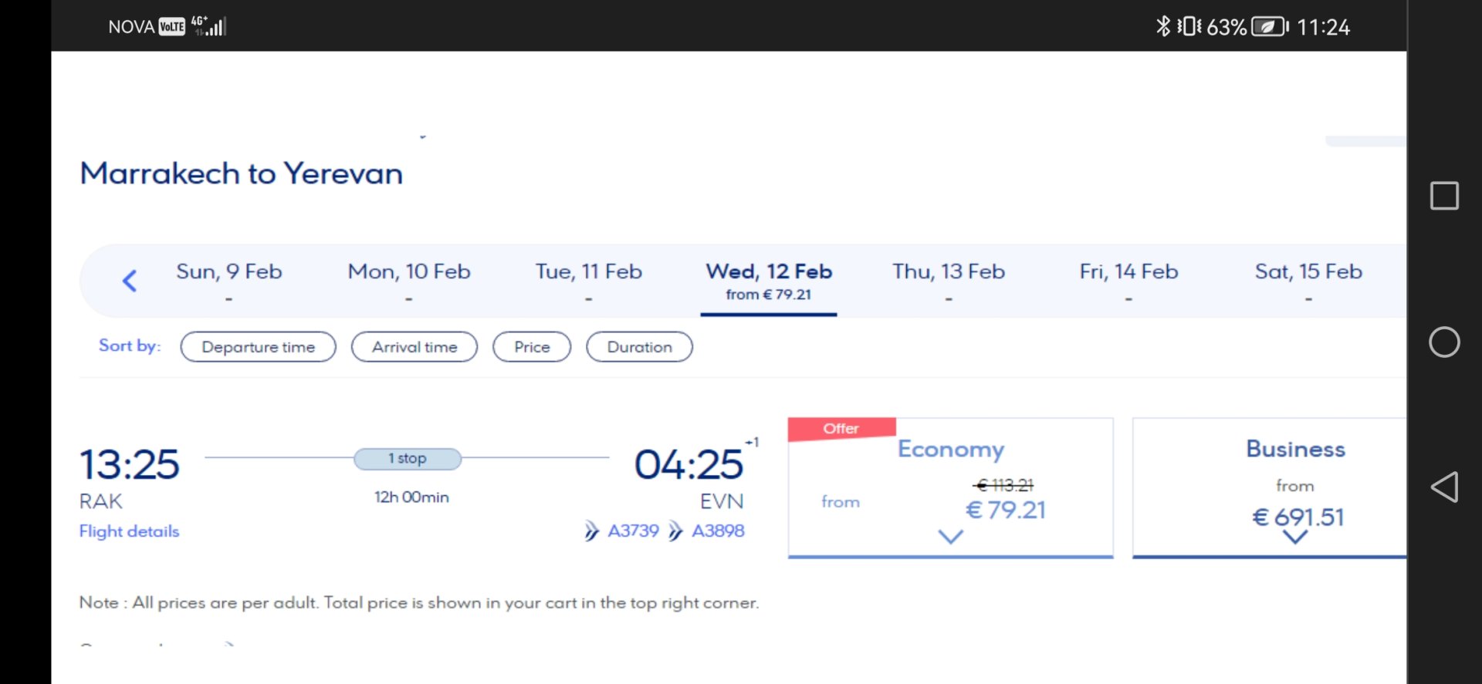
Task: Tap the battery icon in status bar
Action: [x=1270, y=27]
